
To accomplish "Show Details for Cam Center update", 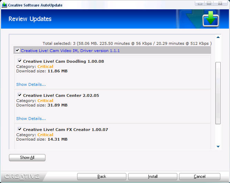I will [x=31, y=119].
